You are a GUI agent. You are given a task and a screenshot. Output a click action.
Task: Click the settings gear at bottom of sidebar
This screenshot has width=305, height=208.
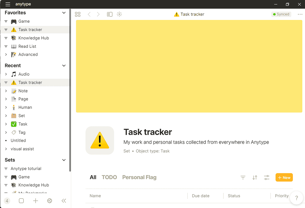tap(49, 201)
